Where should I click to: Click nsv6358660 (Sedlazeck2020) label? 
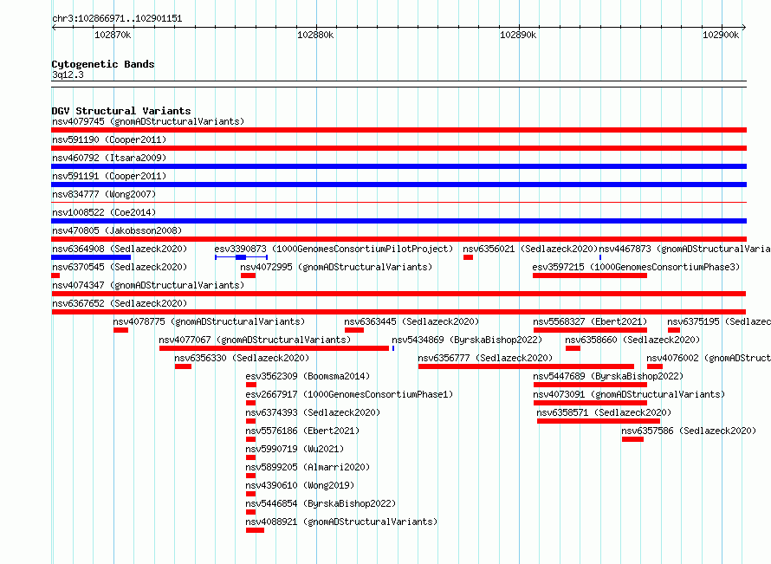(x=632, y=340)
